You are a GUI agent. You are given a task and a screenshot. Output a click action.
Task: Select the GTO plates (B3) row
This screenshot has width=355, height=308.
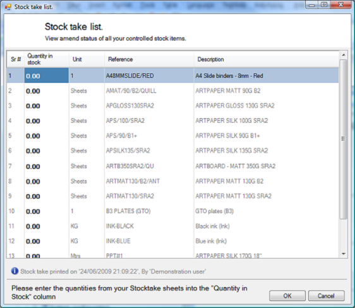point(172,211)
